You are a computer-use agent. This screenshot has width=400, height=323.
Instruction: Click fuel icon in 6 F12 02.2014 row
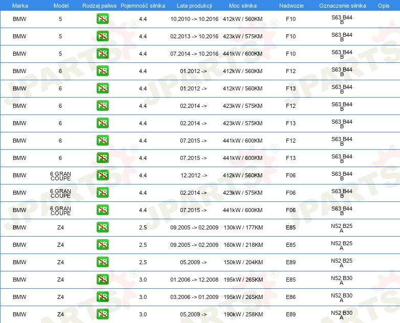pyautogui.click(x=102, y=105)
